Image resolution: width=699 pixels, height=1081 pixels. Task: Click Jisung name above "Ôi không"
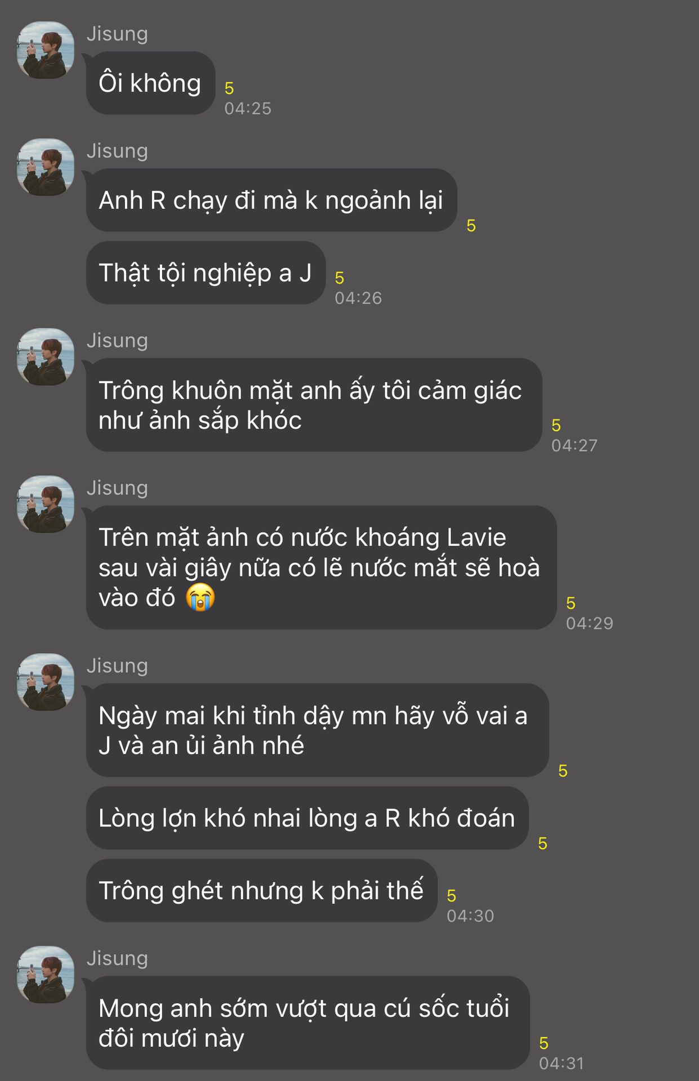[x=117, y=34]
